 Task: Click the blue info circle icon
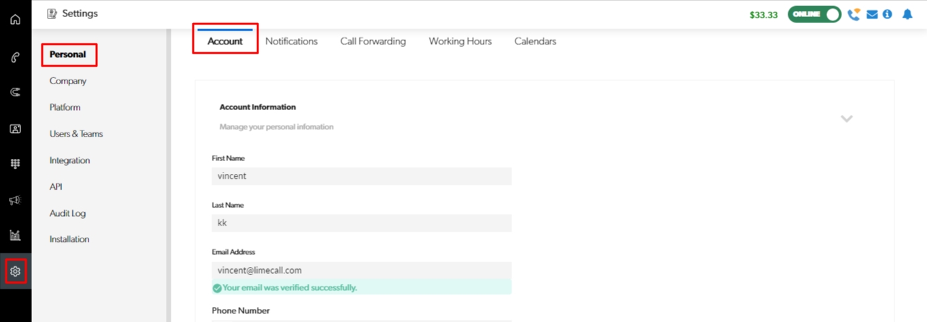(887, 14)
